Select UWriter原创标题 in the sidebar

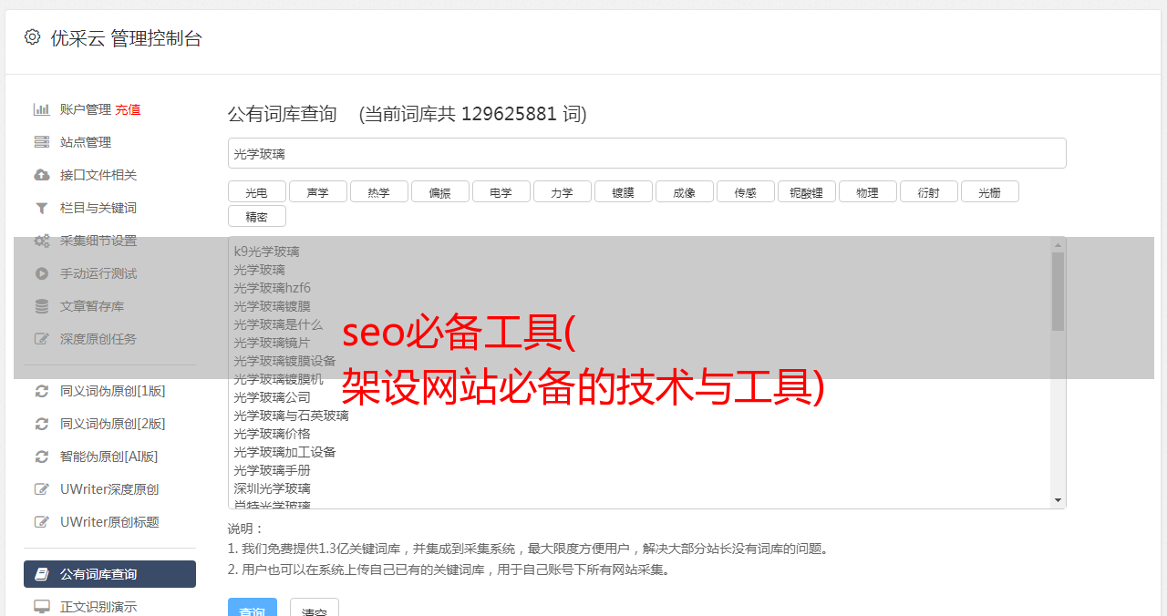(x=109, y=522)
